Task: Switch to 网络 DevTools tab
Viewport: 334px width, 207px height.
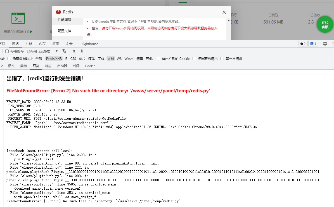Action: [15, 44]
